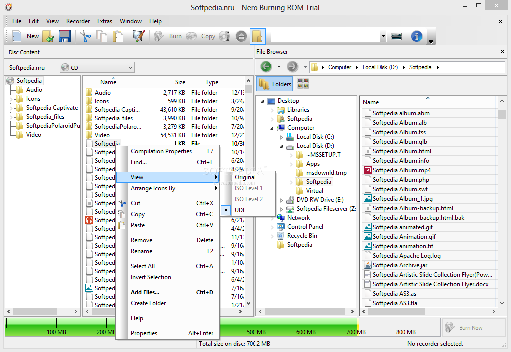Image resolution: width=511 pixels, height=352 pixels.
Task: Click the Choose Recorder drive icon
Action: [x=396, y=36]
